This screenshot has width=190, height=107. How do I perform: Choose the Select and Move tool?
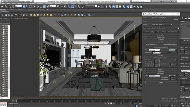coord(38,7)
